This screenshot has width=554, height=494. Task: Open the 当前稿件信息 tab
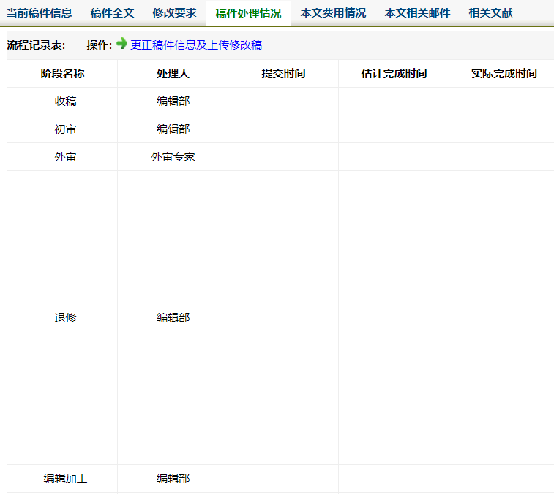40,13
